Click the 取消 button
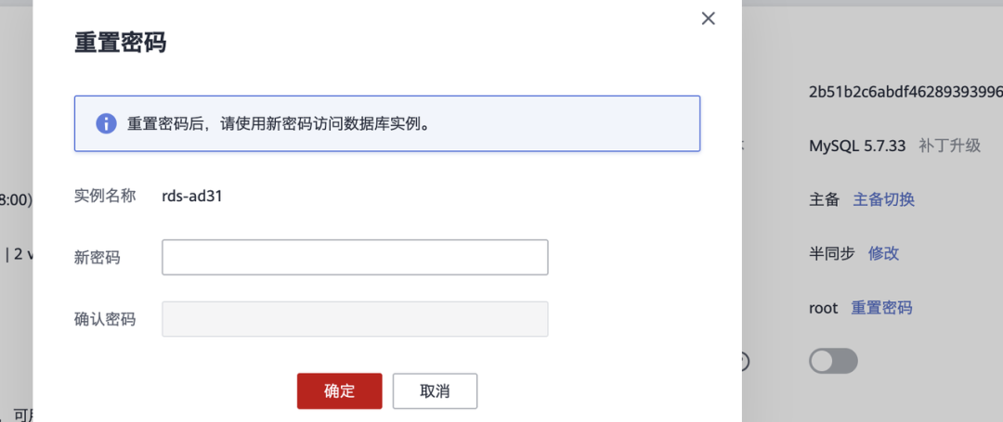 click(435, 391)
